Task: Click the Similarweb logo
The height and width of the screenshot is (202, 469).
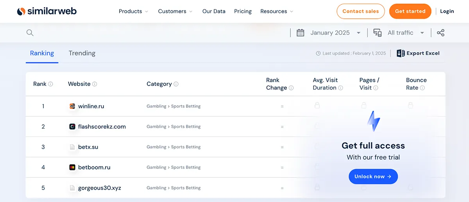Action: click(x=47, y=11)
